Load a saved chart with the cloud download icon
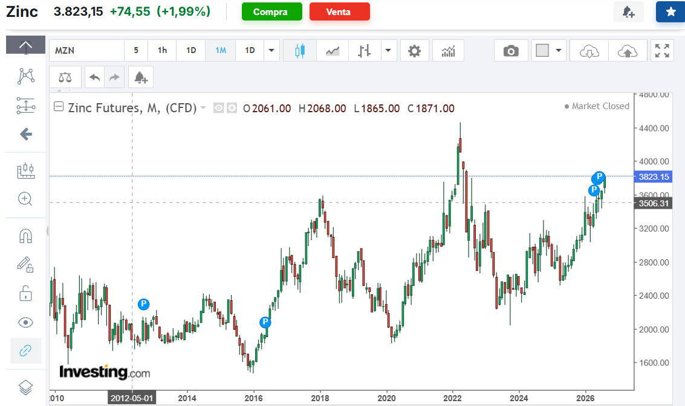This screenshot has height=406, width=685. tap(589, 51)
